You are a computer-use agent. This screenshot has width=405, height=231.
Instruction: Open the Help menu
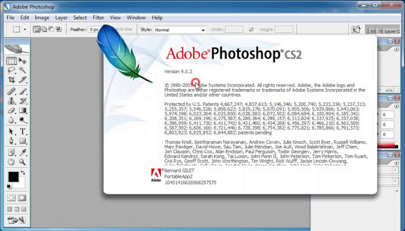[157, 17]
